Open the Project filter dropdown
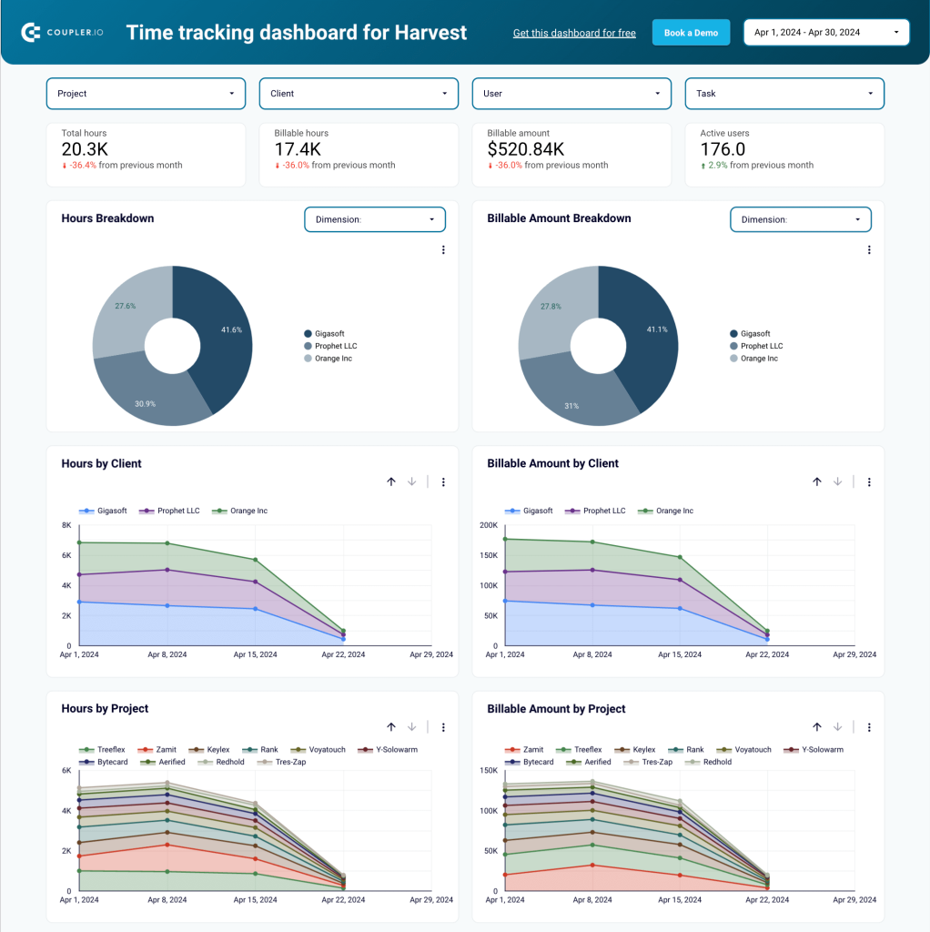 pyautogui.click(x=146, y=93)
